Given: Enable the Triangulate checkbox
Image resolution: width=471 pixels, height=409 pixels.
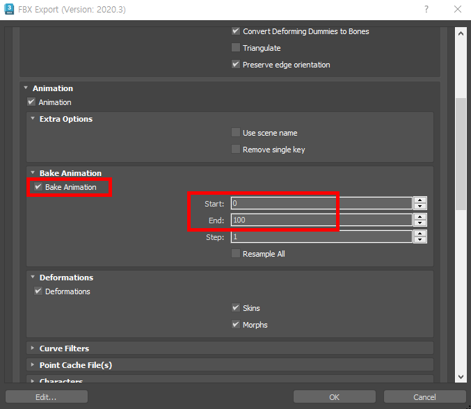Looking at the screenshot, I should [x=236, y=48].
